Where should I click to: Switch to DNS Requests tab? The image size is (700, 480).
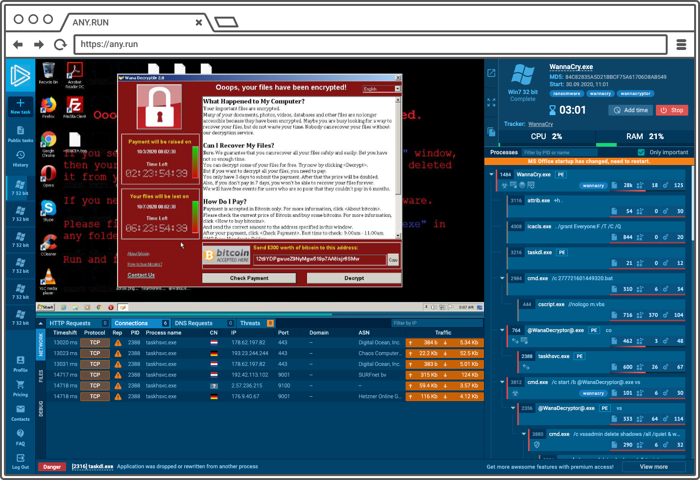point(203,323)
